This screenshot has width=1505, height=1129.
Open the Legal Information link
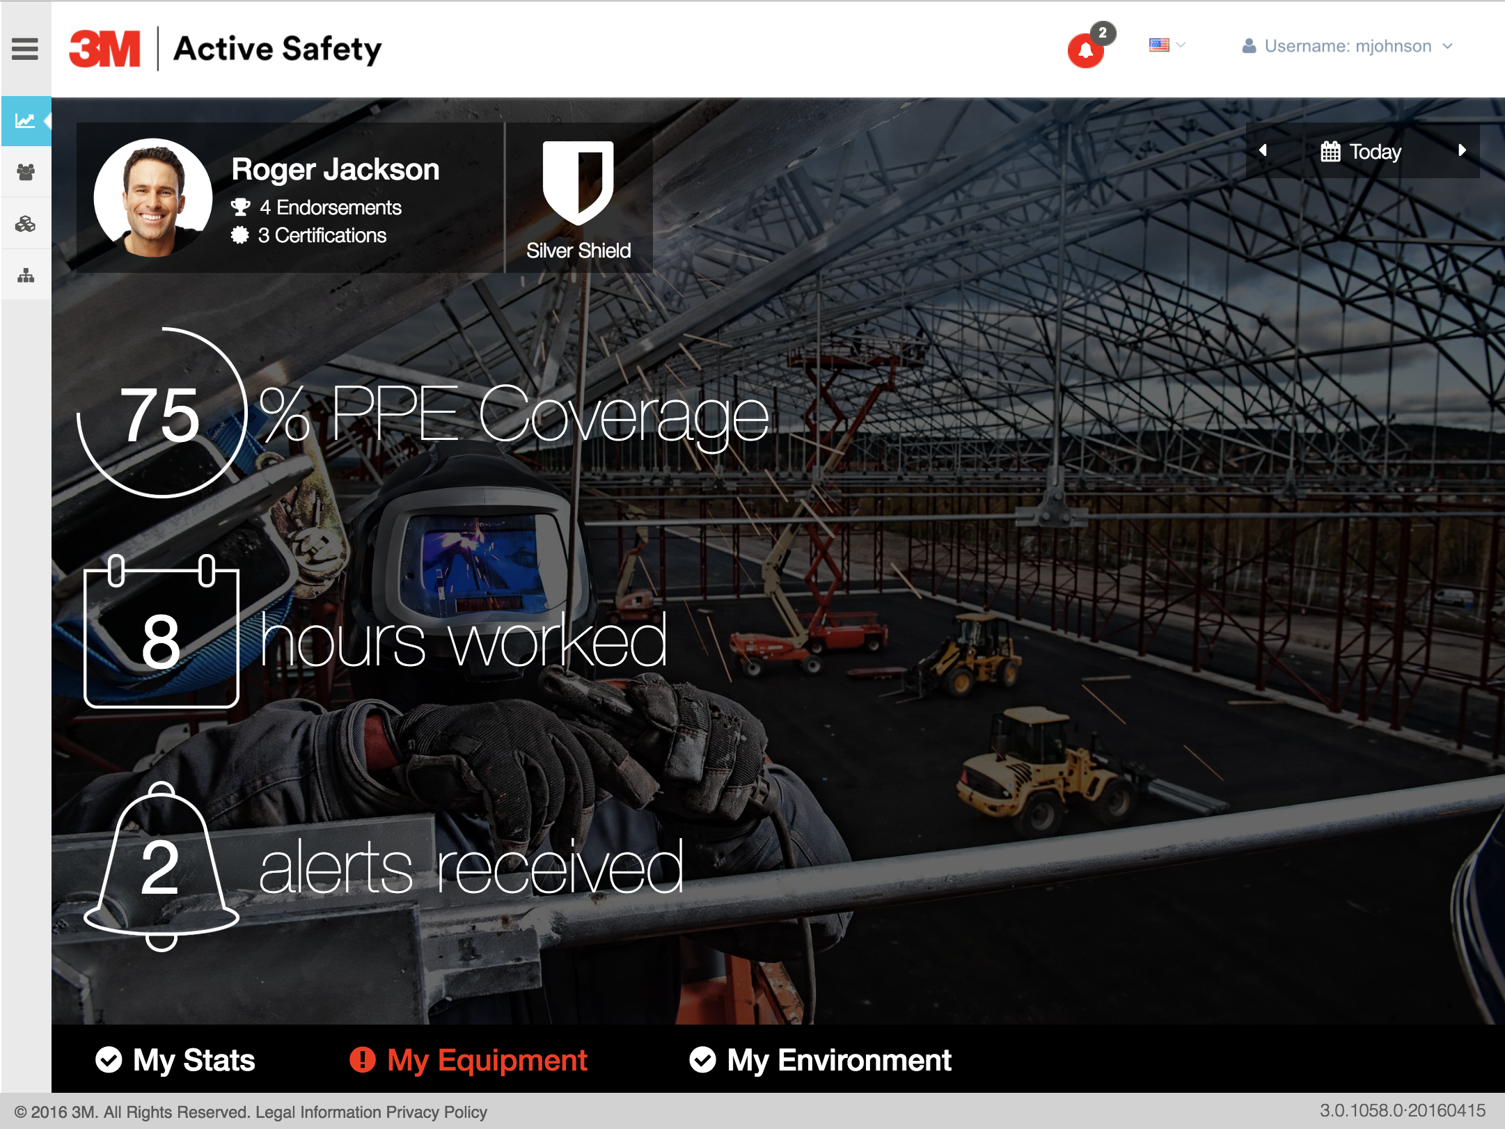318,1112
